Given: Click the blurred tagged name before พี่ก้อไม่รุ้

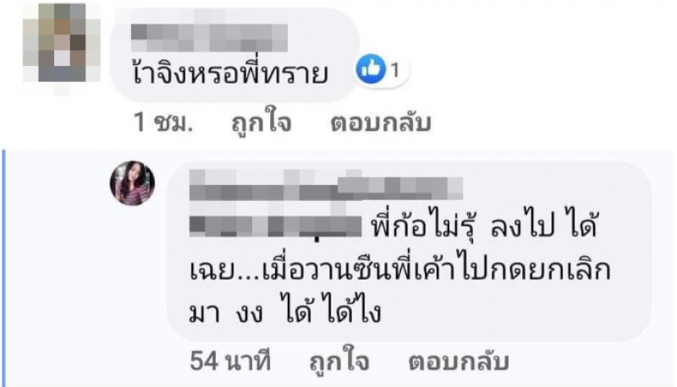Looking at the screenshot, I should coord(276,226).
